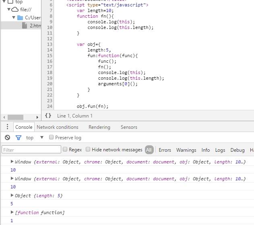
Task: Click the 'obj.fun(fn);' code line
Action: coord(93,106)
